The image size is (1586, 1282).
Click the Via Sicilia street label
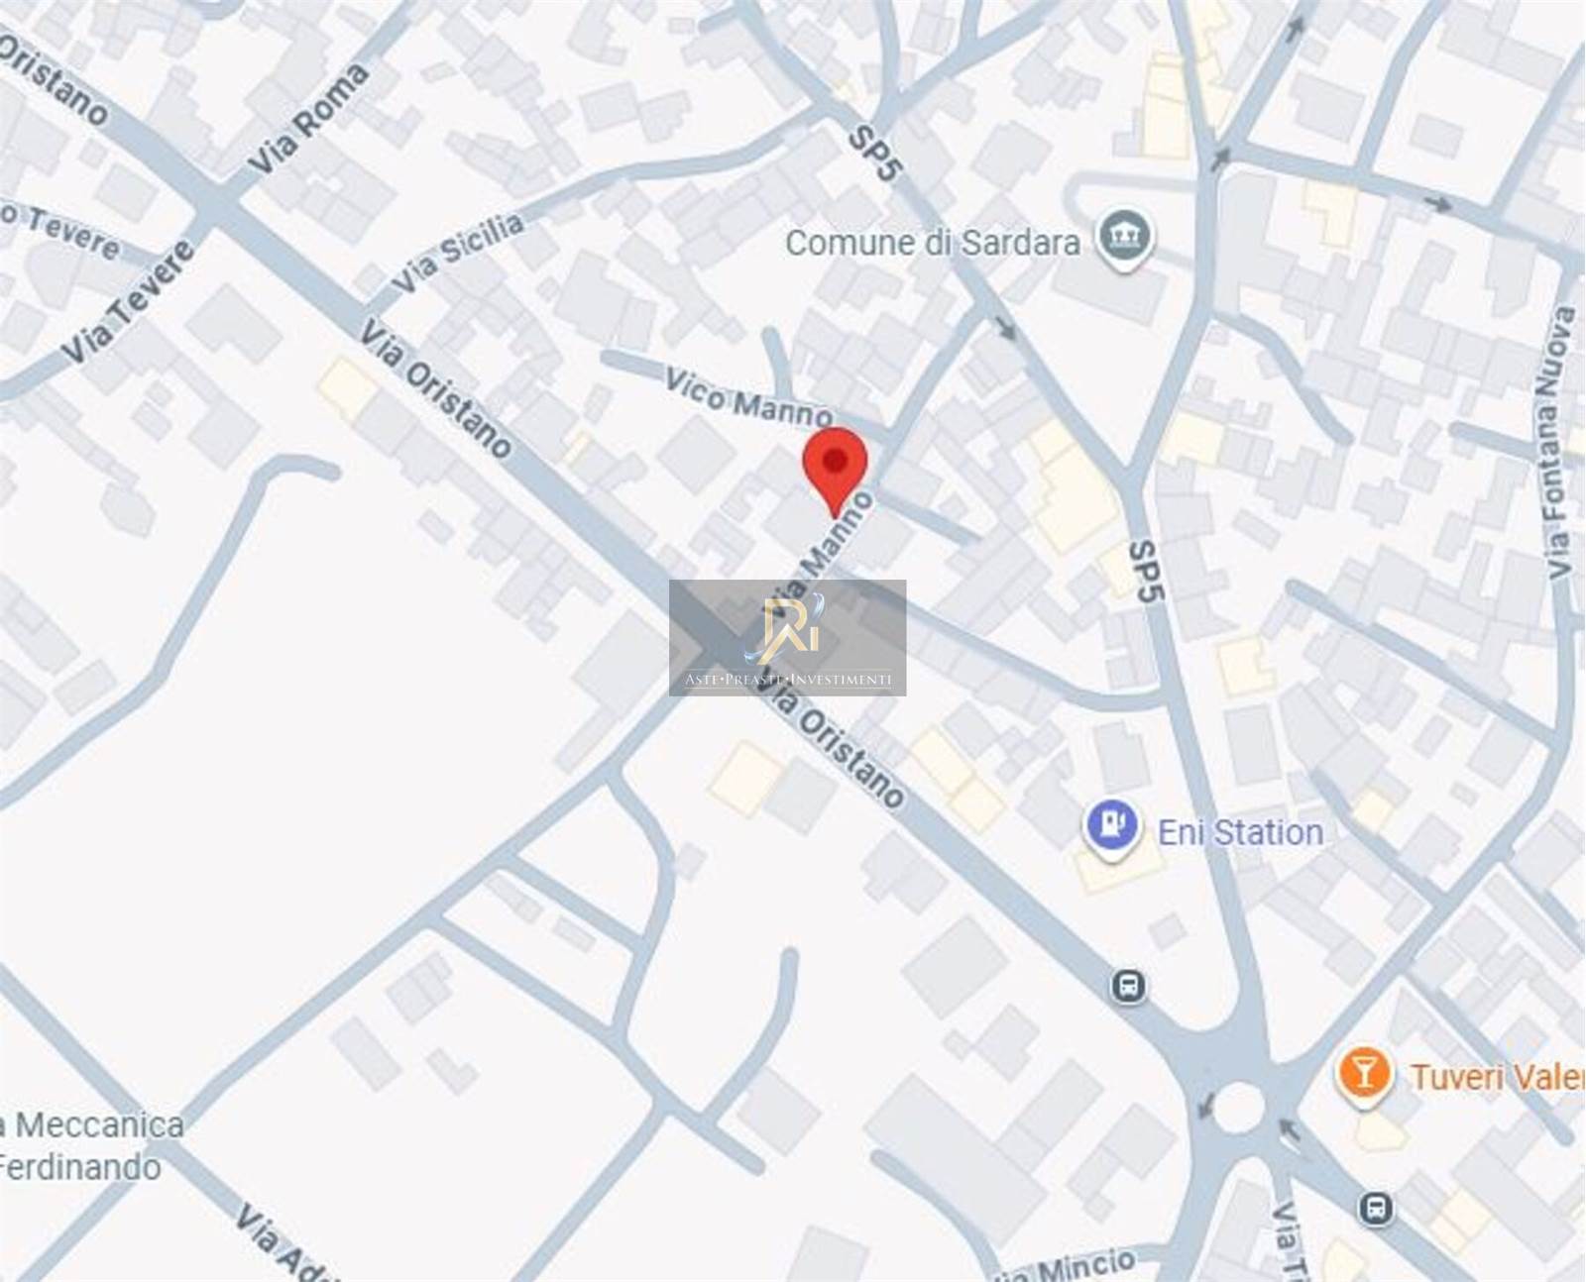[x=457, y=254]
